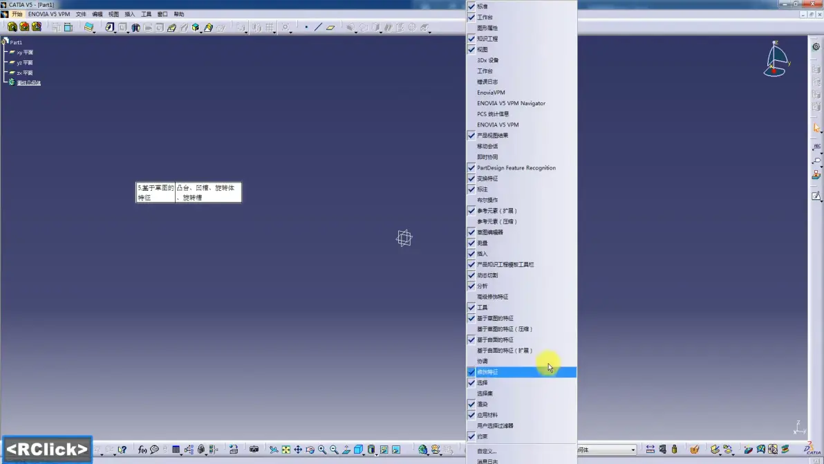Open the Design Table icon
The height and width of the screenshot is (464, 824).
pos(176,449)
